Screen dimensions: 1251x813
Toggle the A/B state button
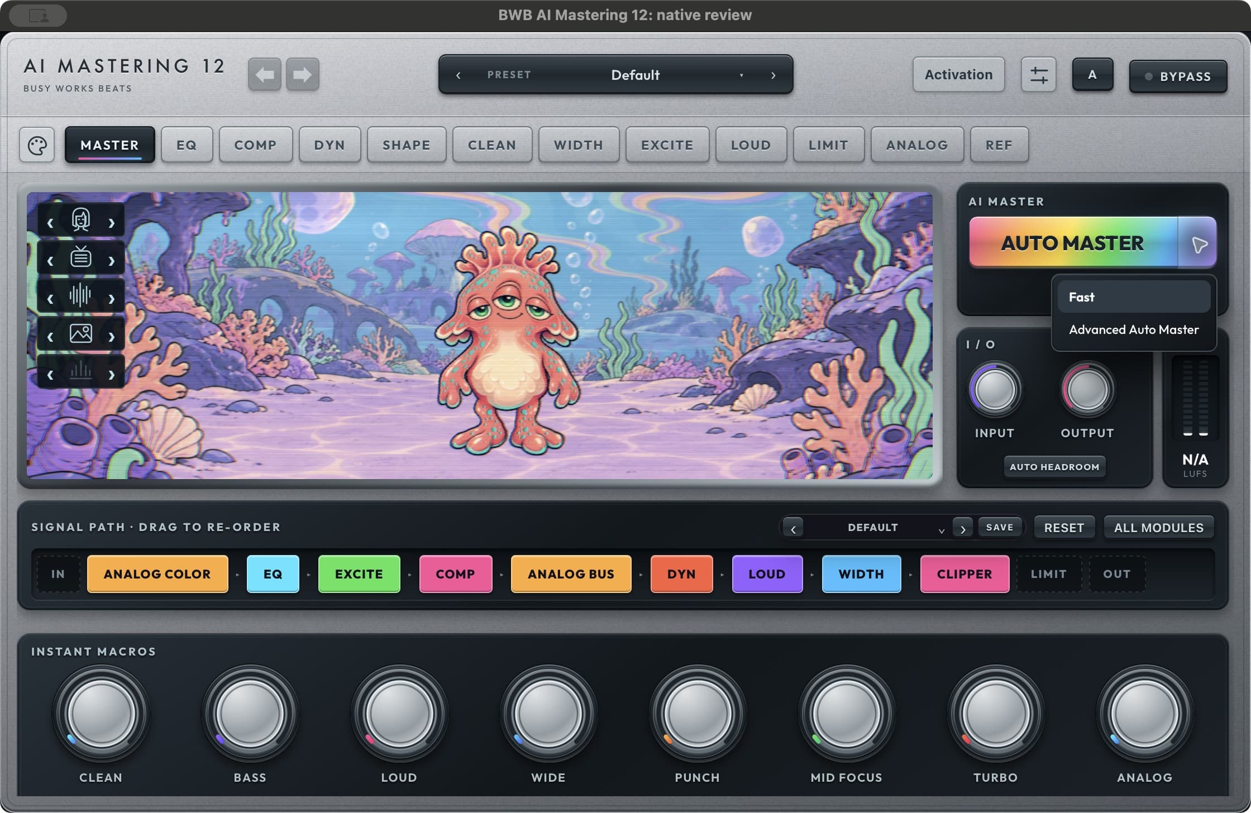[1092, 74]
